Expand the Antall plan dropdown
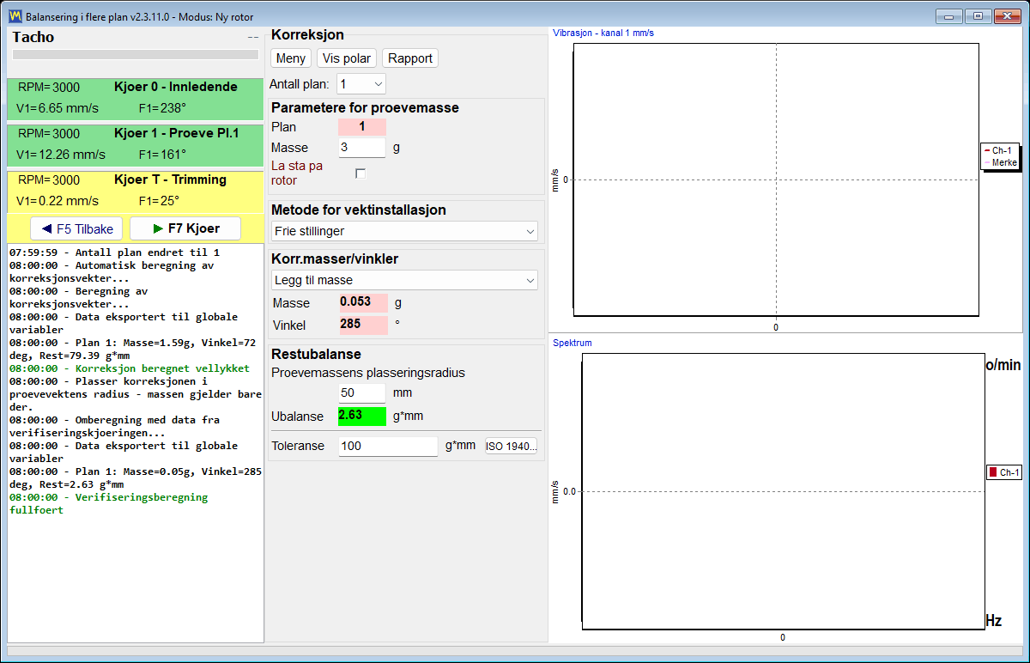 coord(362,83)
